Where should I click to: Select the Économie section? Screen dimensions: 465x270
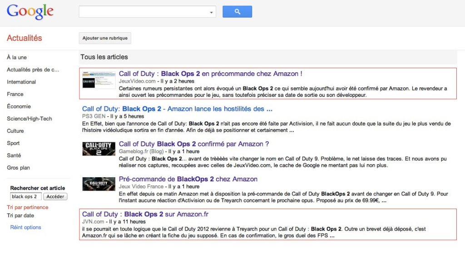pos(19,106)
